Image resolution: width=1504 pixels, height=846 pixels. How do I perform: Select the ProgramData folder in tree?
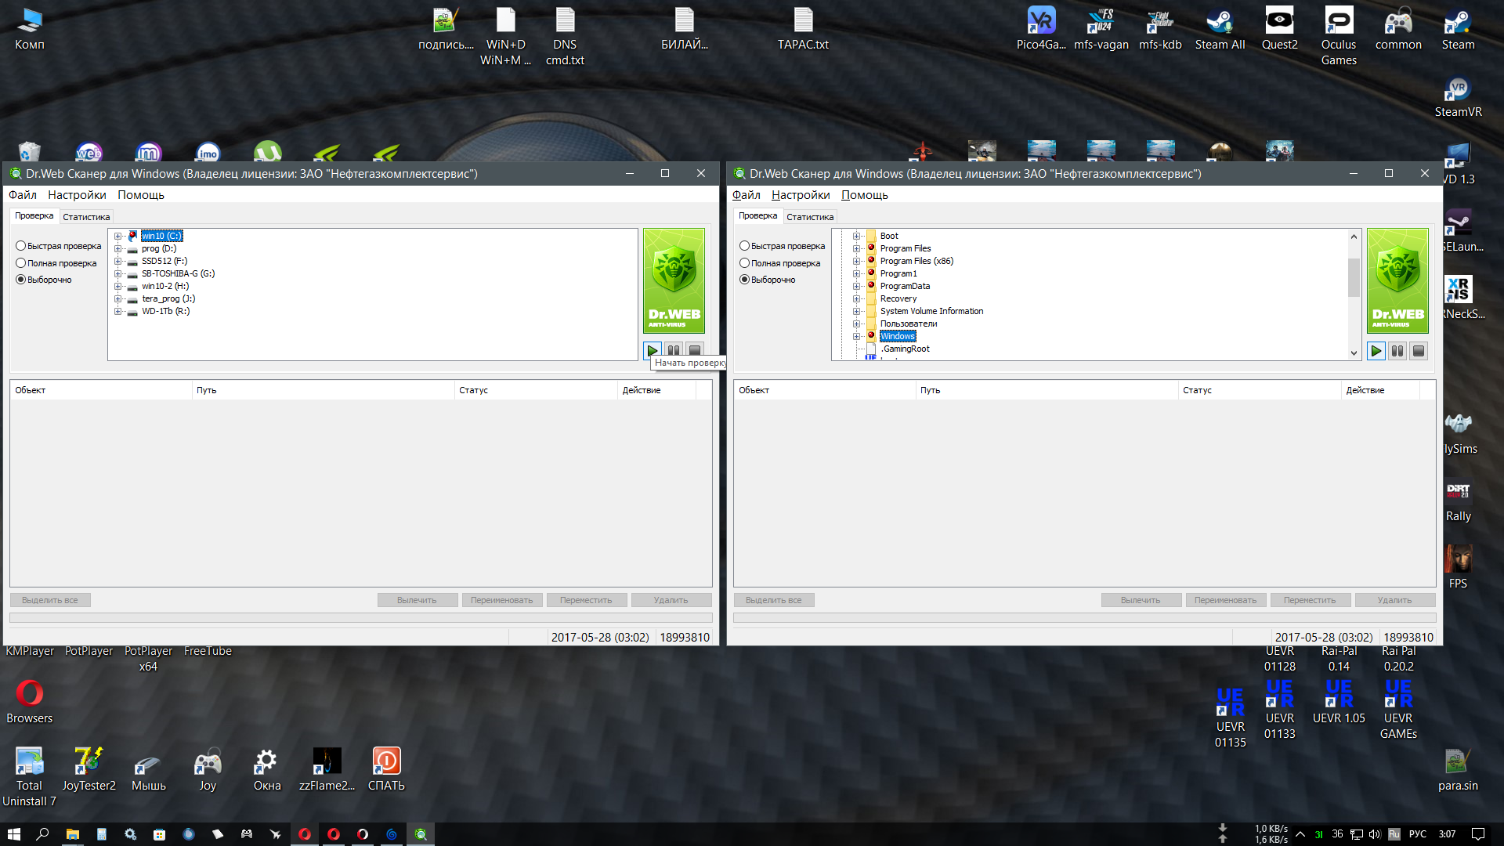pos(905,286)
